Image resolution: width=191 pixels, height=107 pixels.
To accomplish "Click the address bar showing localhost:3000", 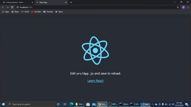I will click(98, 7).
